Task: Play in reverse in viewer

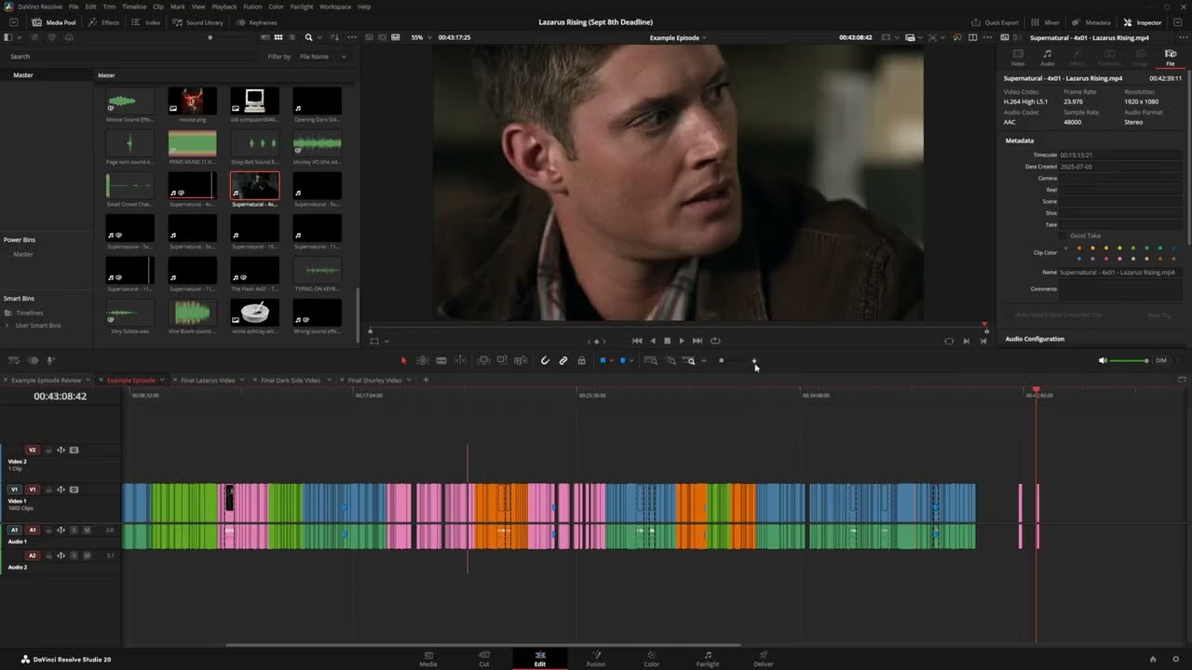Action: click(x=652, y=341)
